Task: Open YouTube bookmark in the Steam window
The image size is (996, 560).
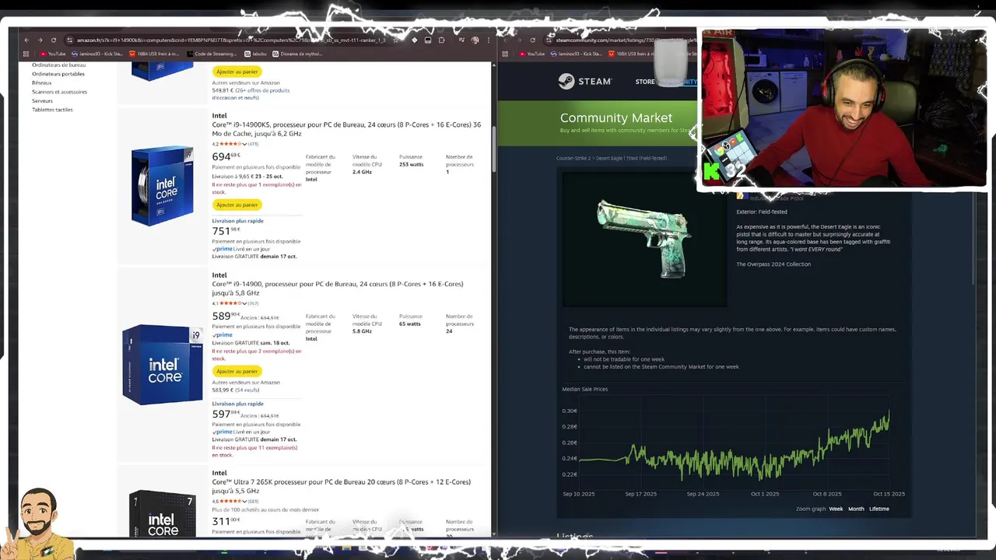Action: point(531,54)
